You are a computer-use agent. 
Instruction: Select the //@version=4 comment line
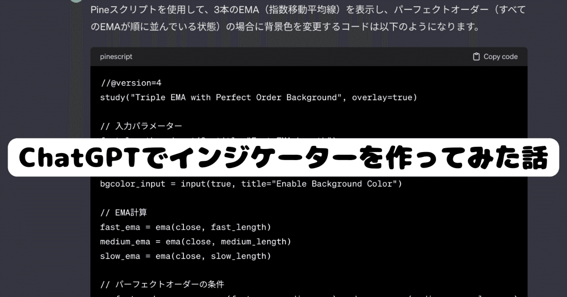click(130, 82)
